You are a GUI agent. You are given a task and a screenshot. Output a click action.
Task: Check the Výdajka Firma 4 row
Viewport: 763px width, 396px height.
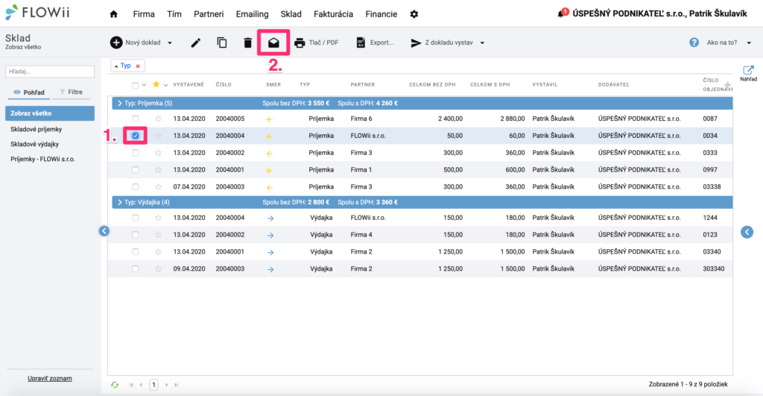136,235
